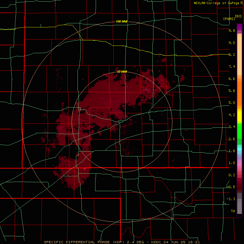This screenshot has width=244, height=244.
Task: Click the 7.4 scale value
Action: [232, 67]
